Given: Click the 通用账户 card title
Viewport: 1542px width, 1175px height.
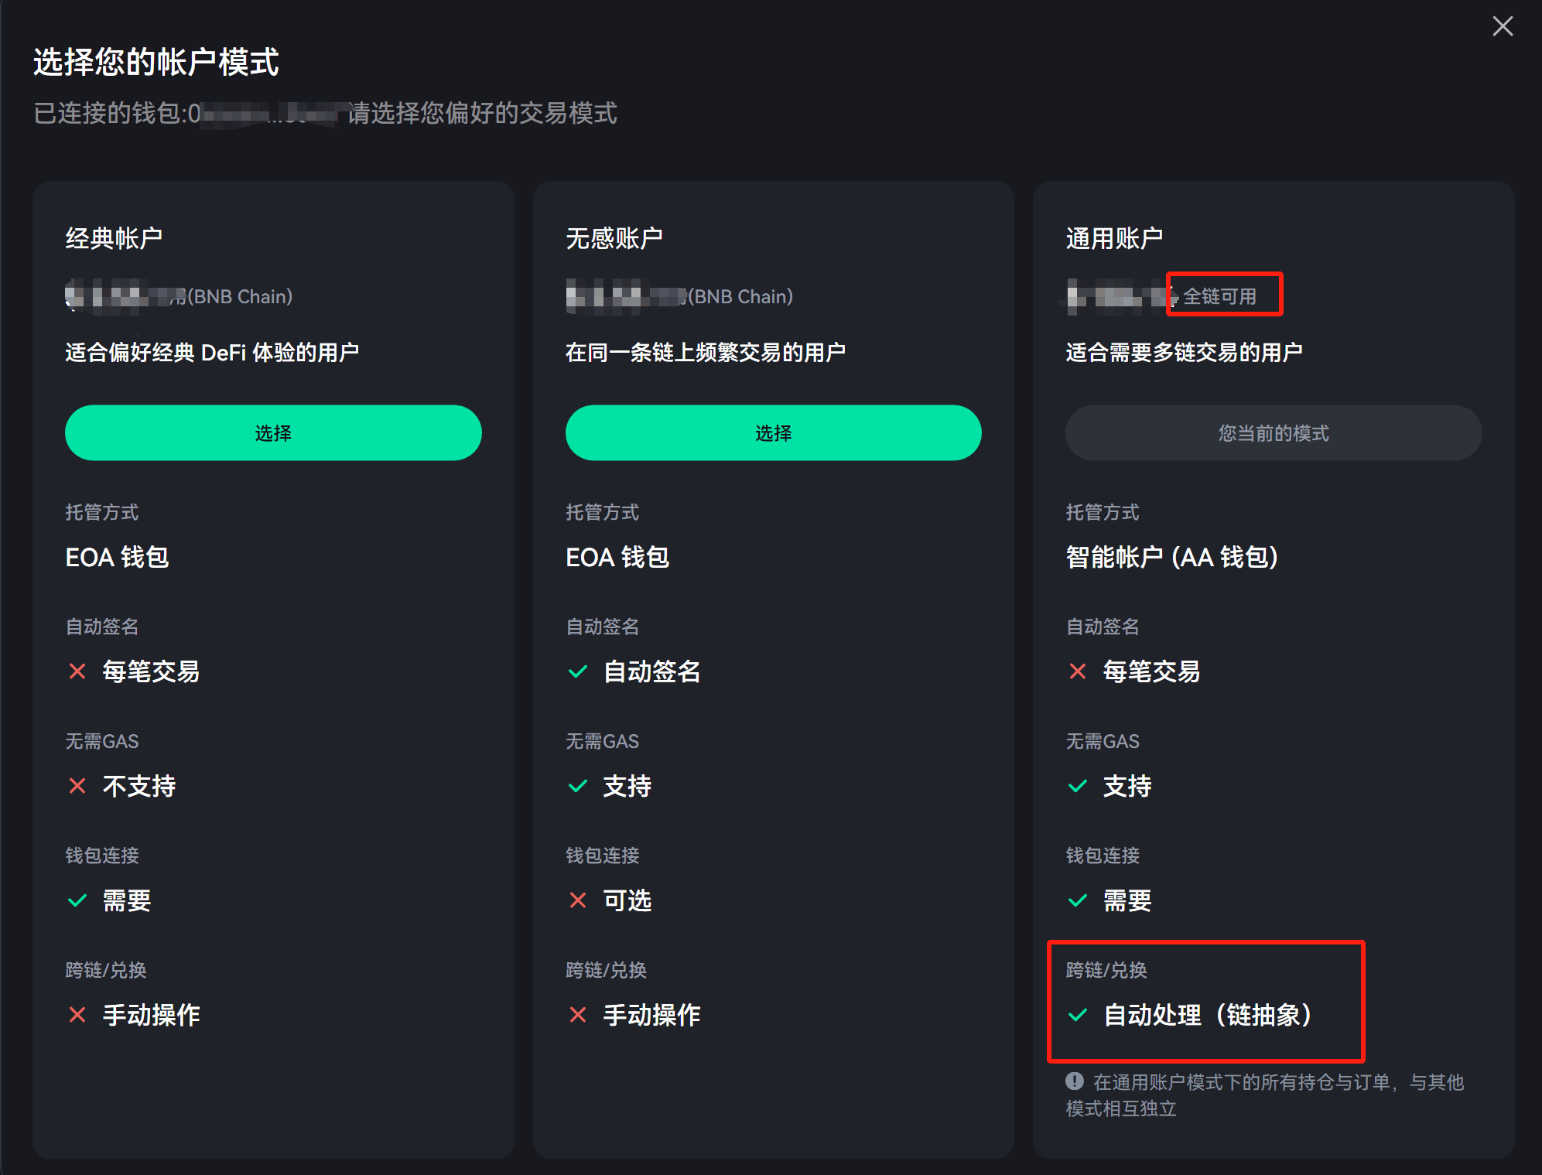Looking at the screenshot, I should (1114, 238).
